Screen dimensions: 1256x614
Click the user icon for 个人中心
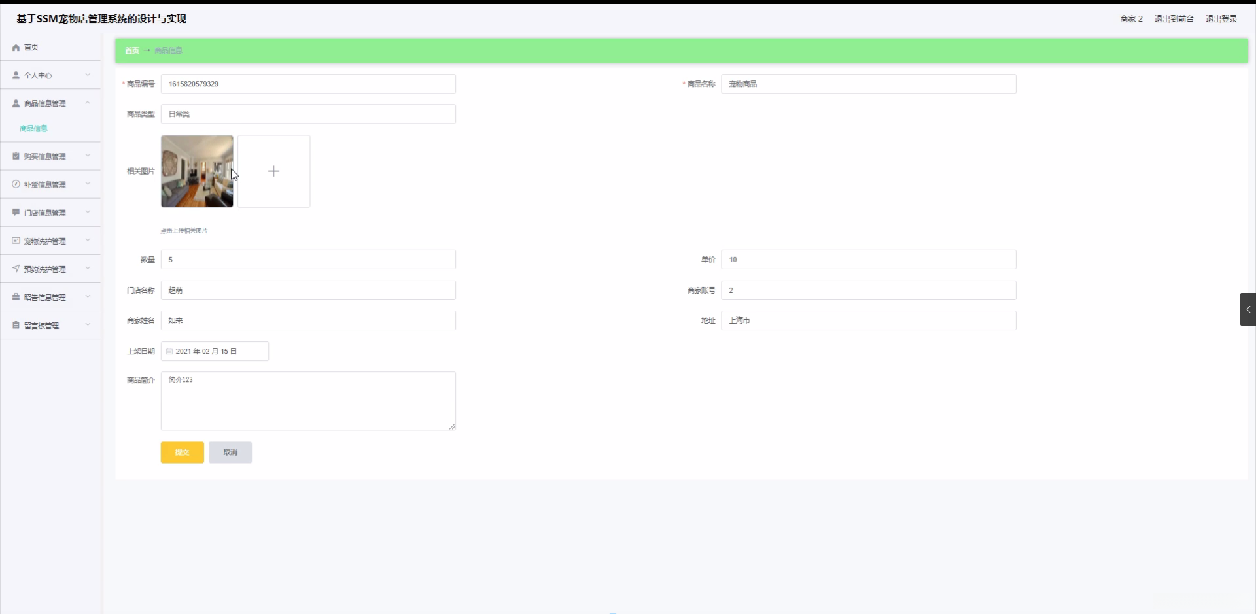pyautogui.click(x=16, y=75)
